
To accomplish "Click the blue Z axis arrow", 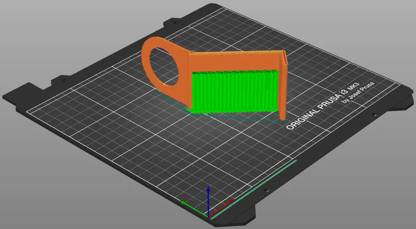I will pos(209,201).
